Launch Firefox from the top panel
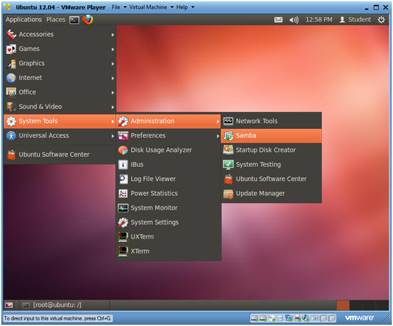This screenshot has width=393, height=326. click(x=88, y=19)
